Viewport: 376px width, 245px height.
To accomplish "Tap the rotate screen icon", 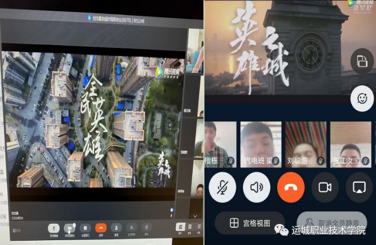I will (x=361, y=62).
